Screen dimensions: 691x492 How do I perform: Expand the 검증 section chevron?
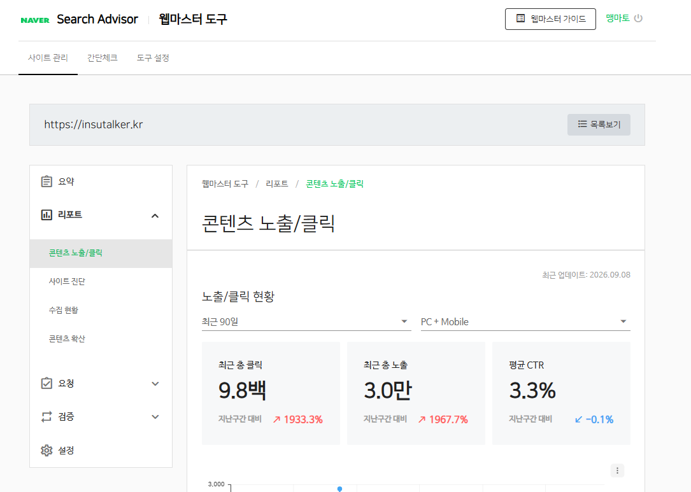coord(155,417)
